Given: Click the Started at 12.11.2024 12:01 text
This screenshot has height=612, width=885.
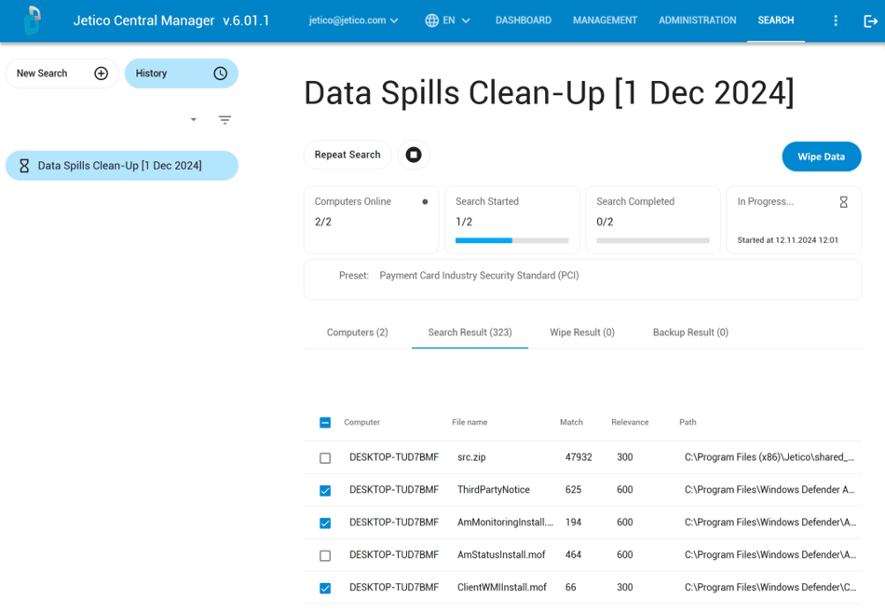Looking at the screenshot, I should (787, 240).
